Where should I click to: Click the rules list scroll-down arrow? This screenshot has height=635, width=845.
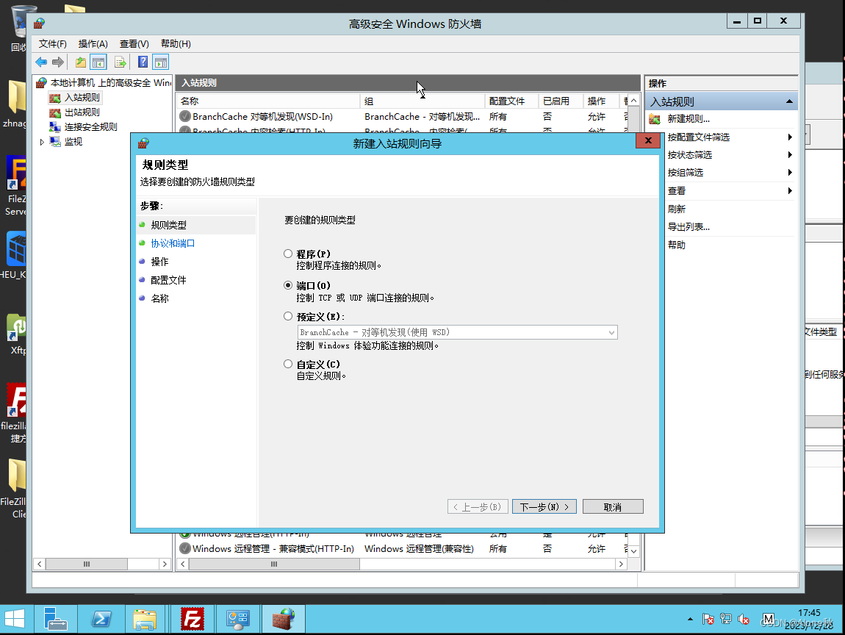coord(633,551)
